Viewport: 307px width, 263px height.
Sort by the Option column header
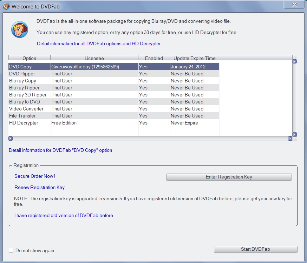click(30, 58)
